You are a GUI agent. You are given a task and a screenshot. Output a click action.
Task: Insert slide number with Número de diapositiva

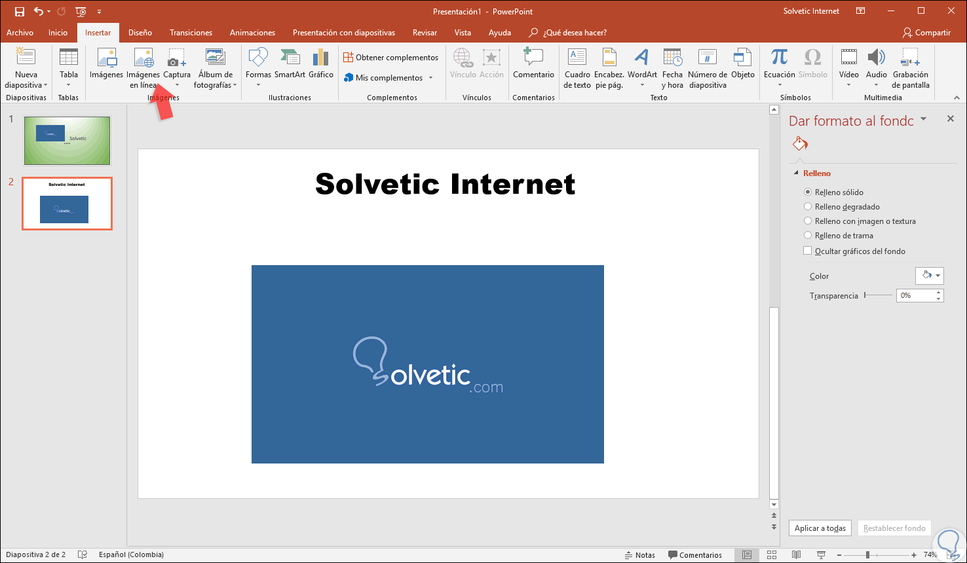[x=708, y=68]
